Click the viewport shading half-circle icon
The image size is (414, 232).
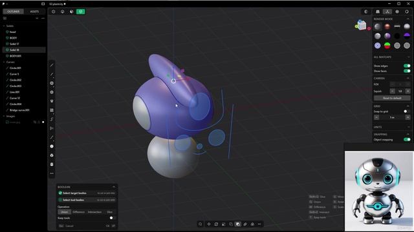366,12
